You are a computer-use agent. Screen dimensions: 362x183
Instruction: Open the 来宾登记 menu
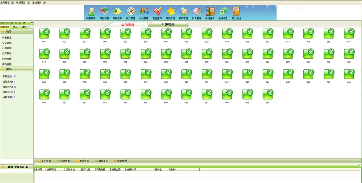click(7, 3)
